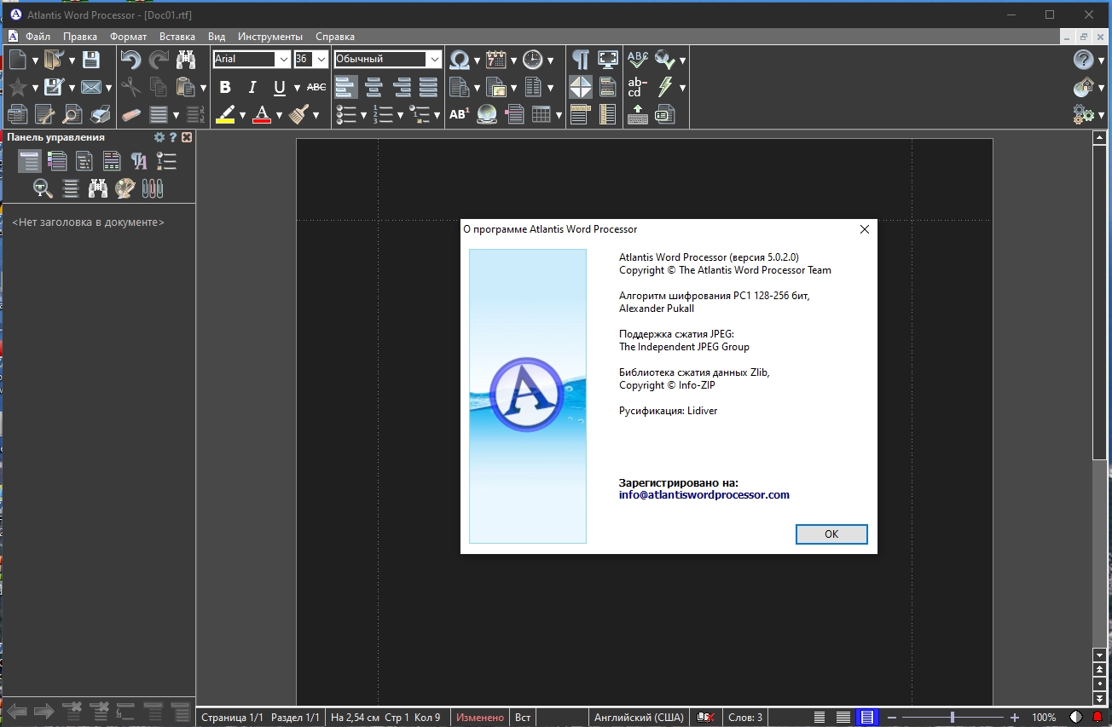Click the Save floppy disk icon
The width and height of the screenshot is (1112, 727).
pyautogui.click(x=91, y=60)
